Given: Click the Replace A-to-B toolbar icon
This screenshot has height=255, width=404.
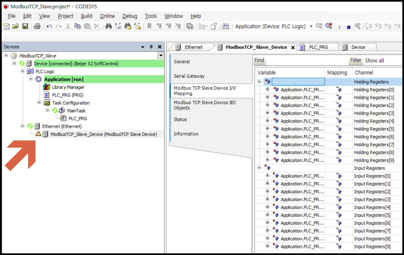Looking at the screenshot, I should (x=118, y=26).
